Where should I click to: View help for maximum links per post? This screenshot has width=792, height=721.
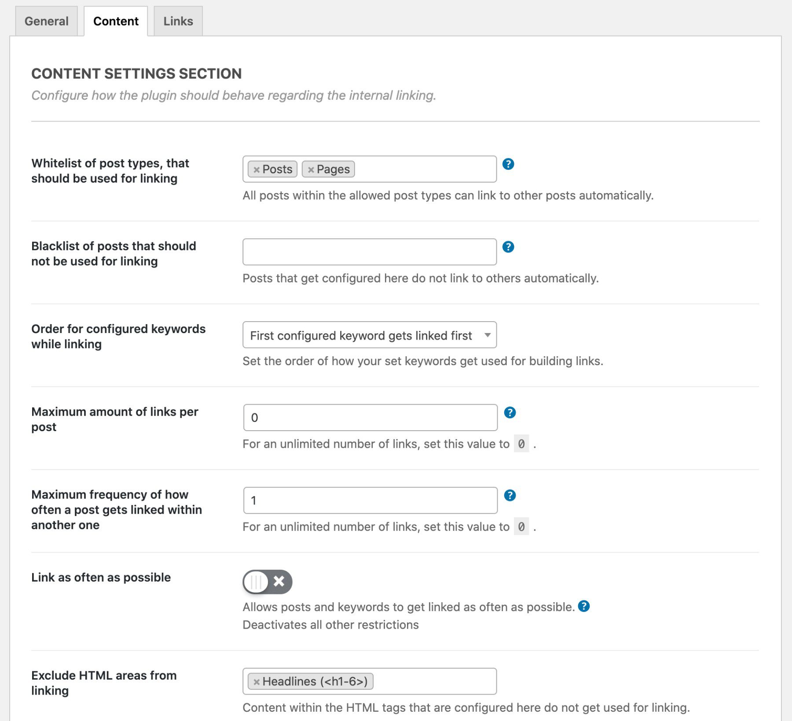[510, 413]
